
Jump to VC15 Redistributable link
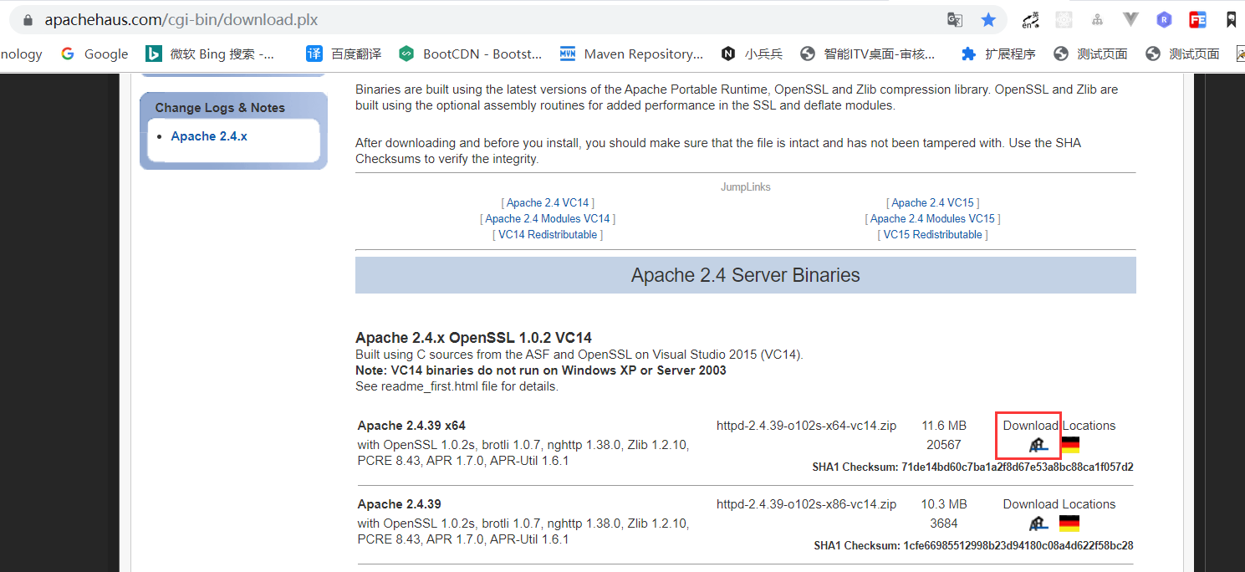(x=932, y=235)
